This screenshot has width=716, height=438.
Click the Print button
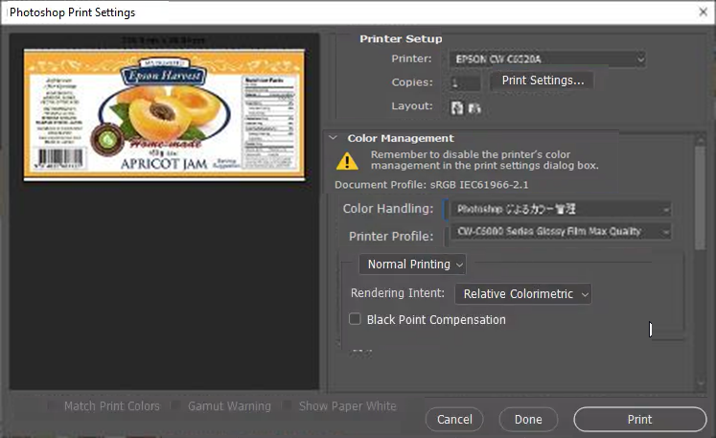[x=639, y=420]
